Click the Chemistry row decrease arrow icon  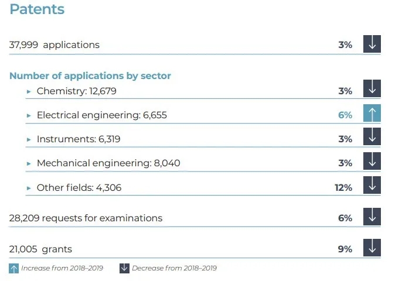coord(372,89)
